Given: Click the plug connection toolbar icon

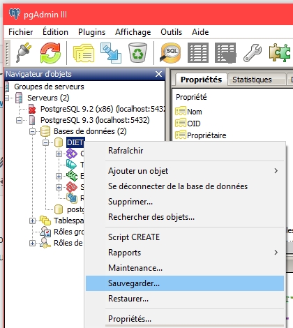Looking at the screenshot, I should (24, 53).
